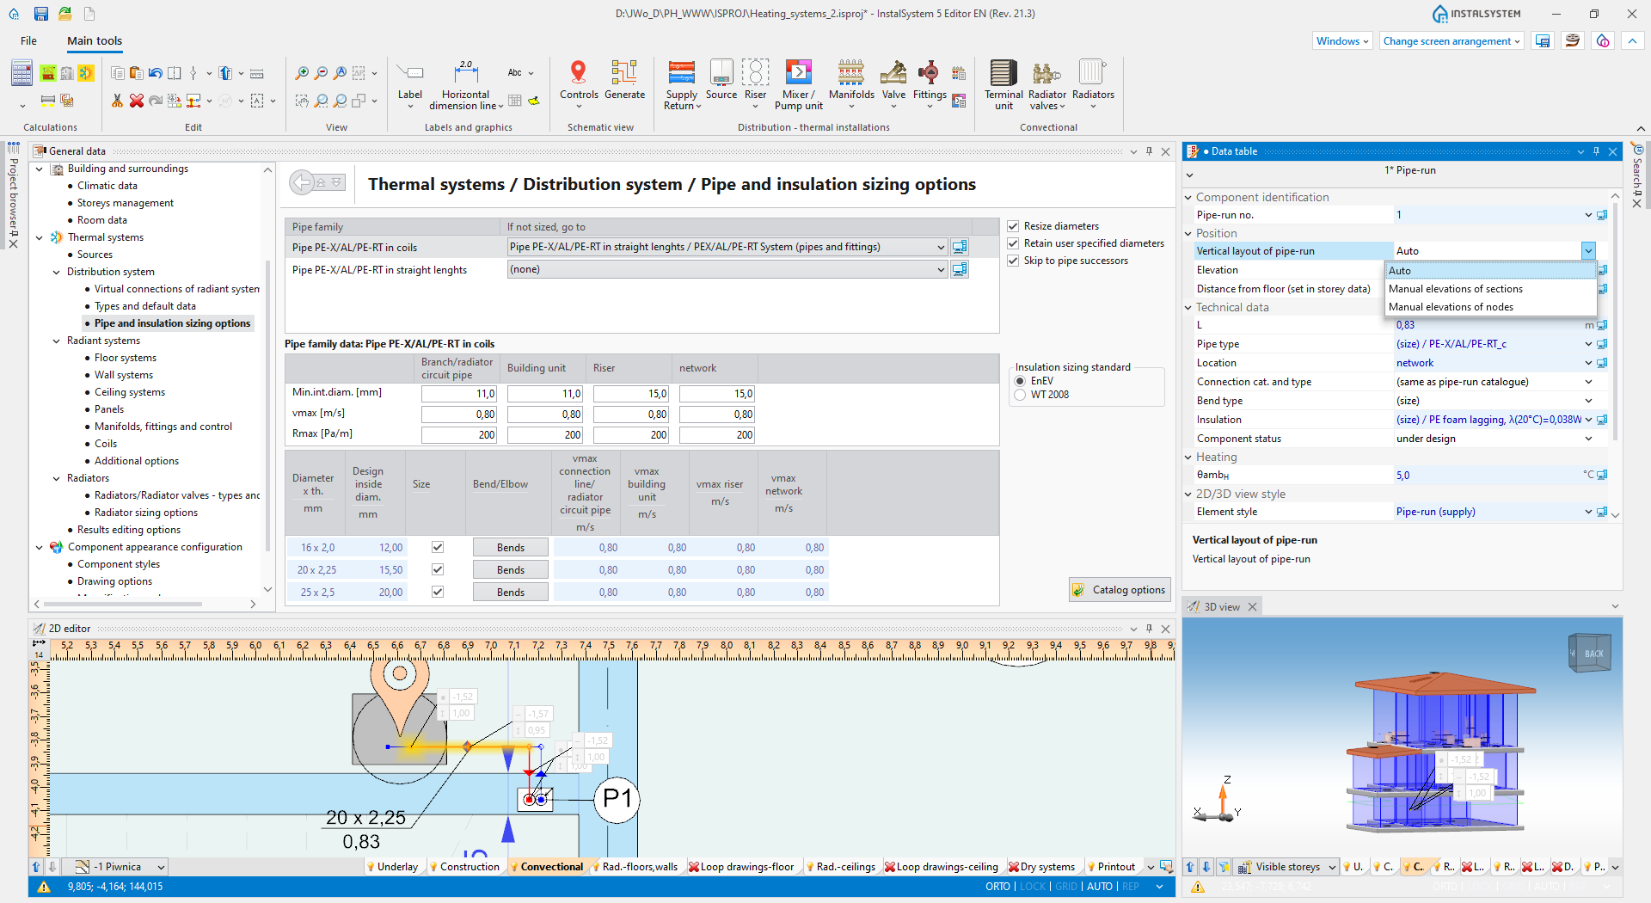The height and width of the screenshot is (903, 1651).
Task: Edit network Rmax value field
Action: (x=717, y=435)
